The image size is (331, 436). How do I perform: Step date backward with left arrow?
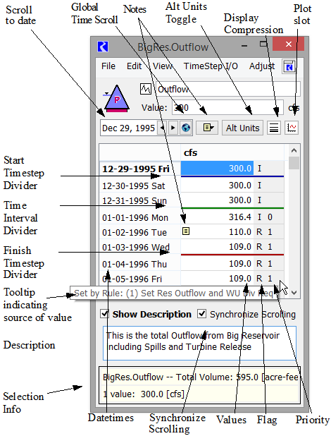point(163,128)
